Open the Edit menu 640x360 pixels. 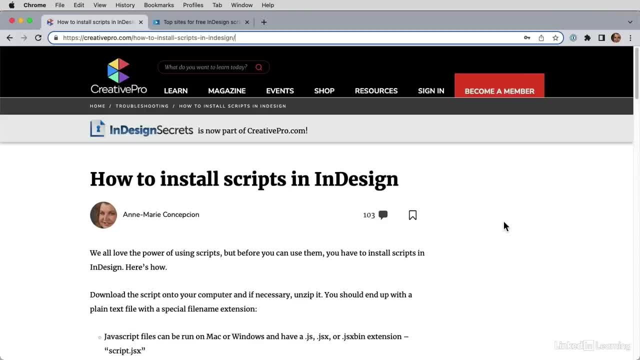click(x=78, y=5)
